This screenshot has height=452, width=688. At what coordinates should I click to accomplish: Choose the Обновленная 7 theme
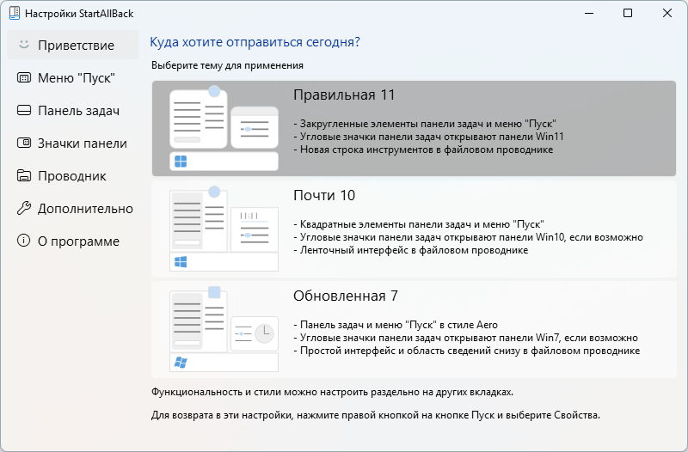[x=414, y=329]
